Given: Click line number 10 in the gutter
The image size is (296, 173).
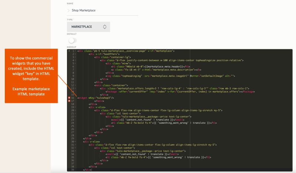Looking at the screenshot, I should click(73, 79).
